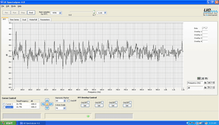Open the Windows start menu
The height and width of the screenshot is (125, 219).
click(x=8, y=123)
